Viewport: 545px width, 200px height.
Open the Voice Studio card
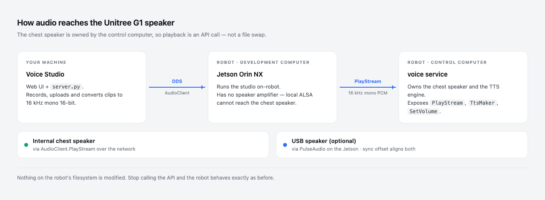(x=82, y=87)
